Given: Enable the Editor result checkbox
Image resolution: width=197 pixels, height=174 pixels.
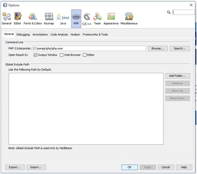Looking at the screenshot, I should point(85,55).
